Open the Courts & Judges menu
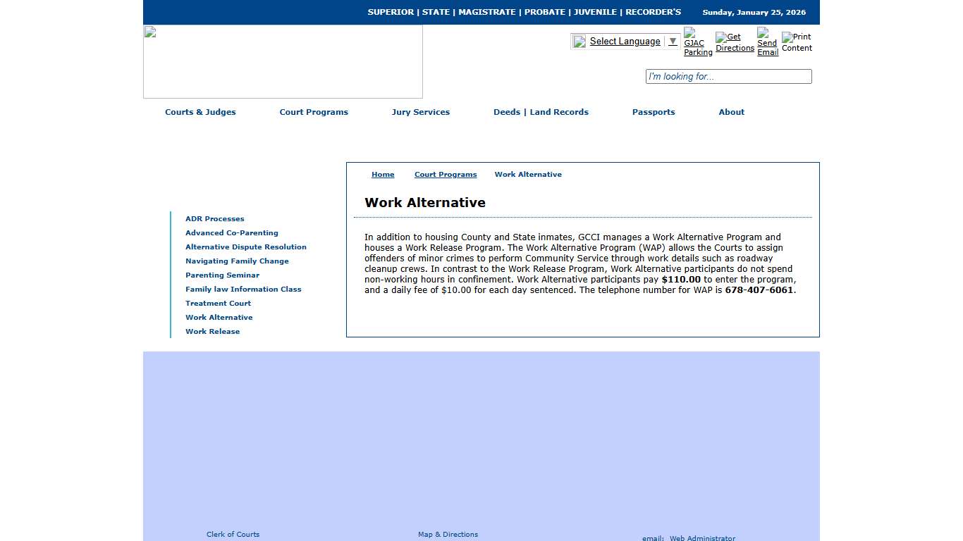The height and width of the screenshot is (541, 963). pyautogui.click(x=200, y=112)
